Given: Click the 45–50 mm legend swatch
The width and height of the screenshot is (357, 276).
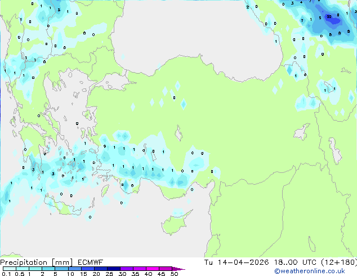Looking at the screenshot, I should [x=166, y=269].
